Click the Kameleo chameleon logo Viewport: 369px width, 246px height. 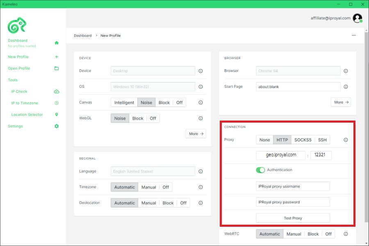17,25
